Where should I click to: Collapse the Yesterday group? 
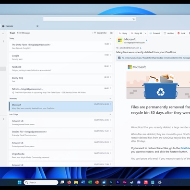(x=110, y=99)
